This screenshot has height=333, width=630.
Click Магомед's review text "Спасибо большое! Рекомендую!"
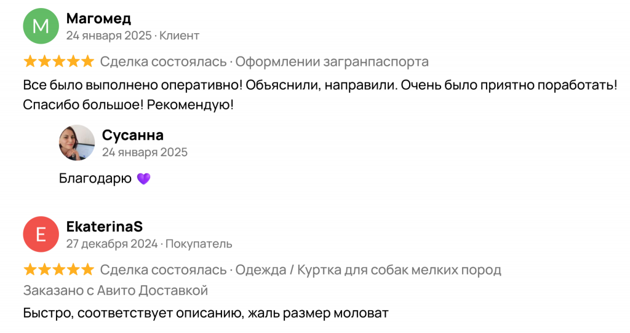[128, 105]
